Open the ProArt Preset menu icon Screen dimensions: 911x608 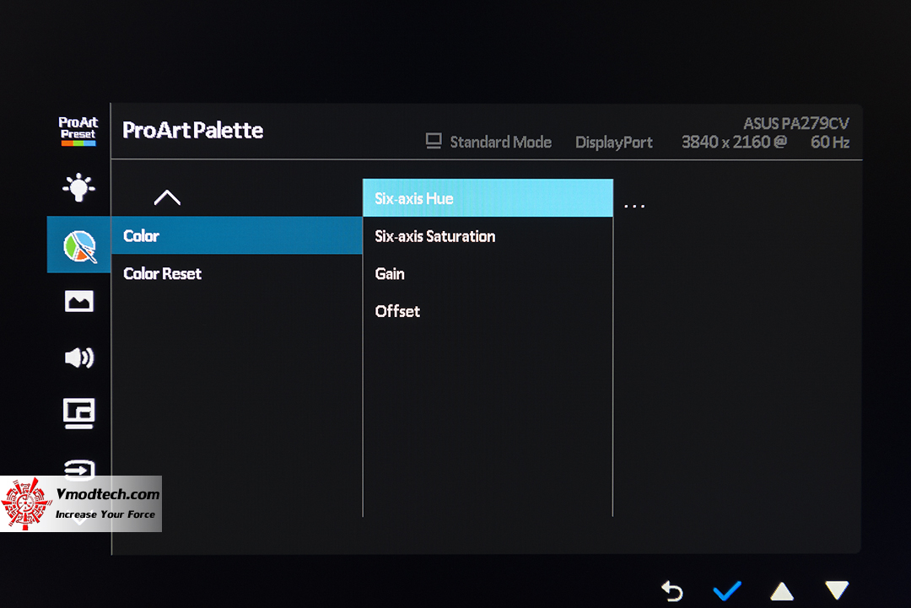point(78,132)
